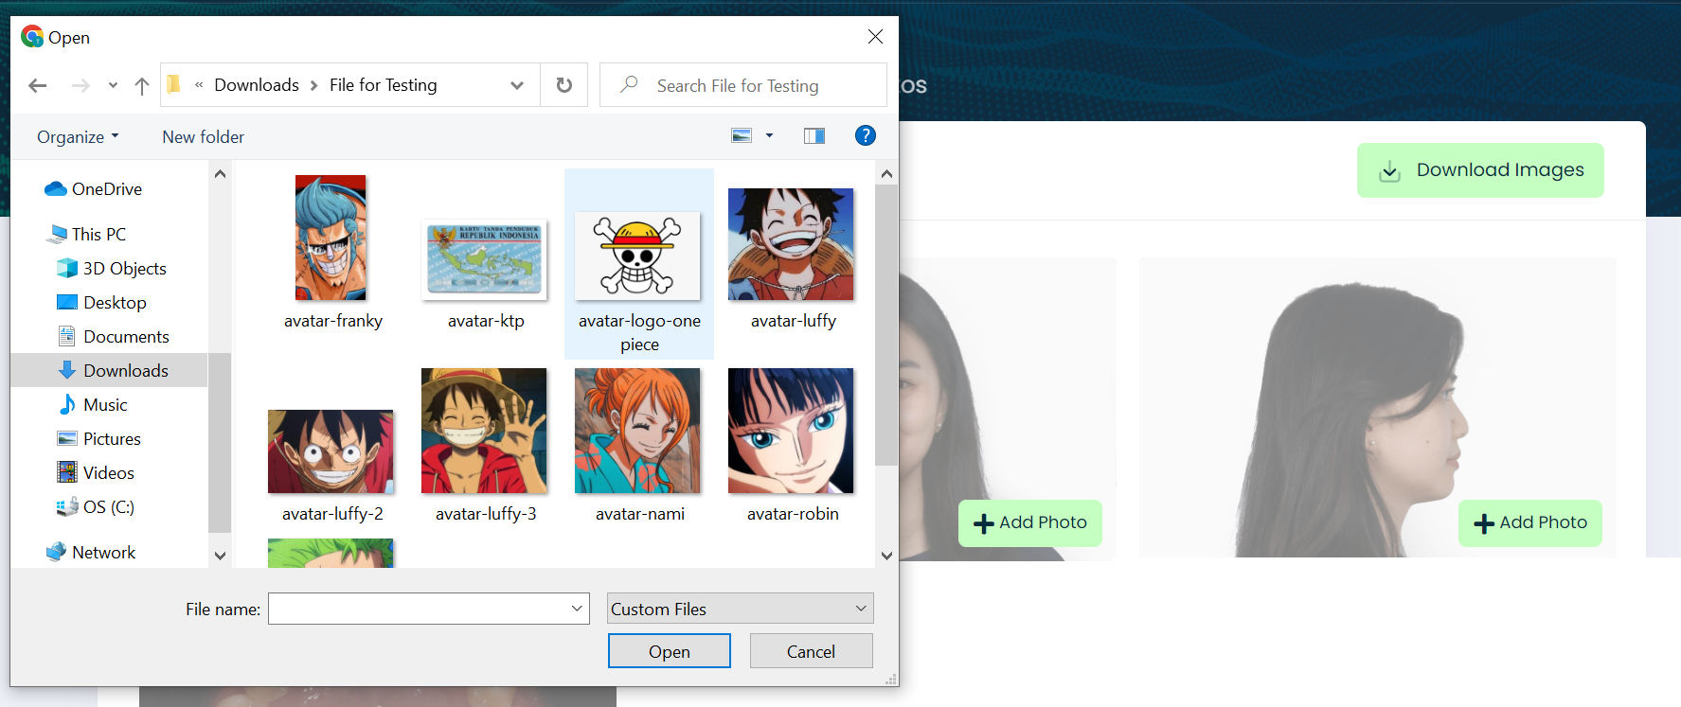Select OneDrive in the navigation pane

(107, 189)
